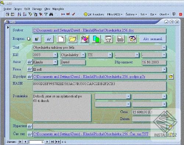Sort descending Z-A toolbar icon
This screenshot has width=184, height=145.
[x=25, y=14]
